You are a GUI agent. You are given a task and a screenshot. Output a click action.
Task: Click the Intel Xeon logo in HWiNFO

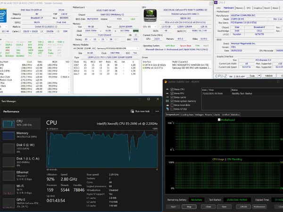click(2, 16)
